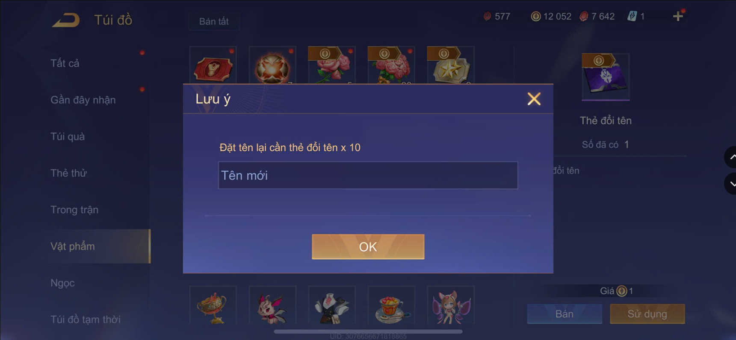Close the Lưu ý dialog

[x=534, y=99]
